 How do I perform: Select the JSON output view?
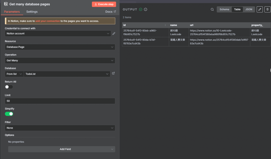(249, 9)
